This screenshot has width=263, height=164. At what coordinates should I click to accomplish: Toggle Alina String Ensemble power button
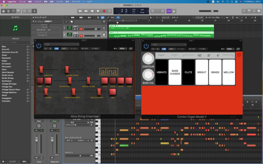click(x=39, y=45)
